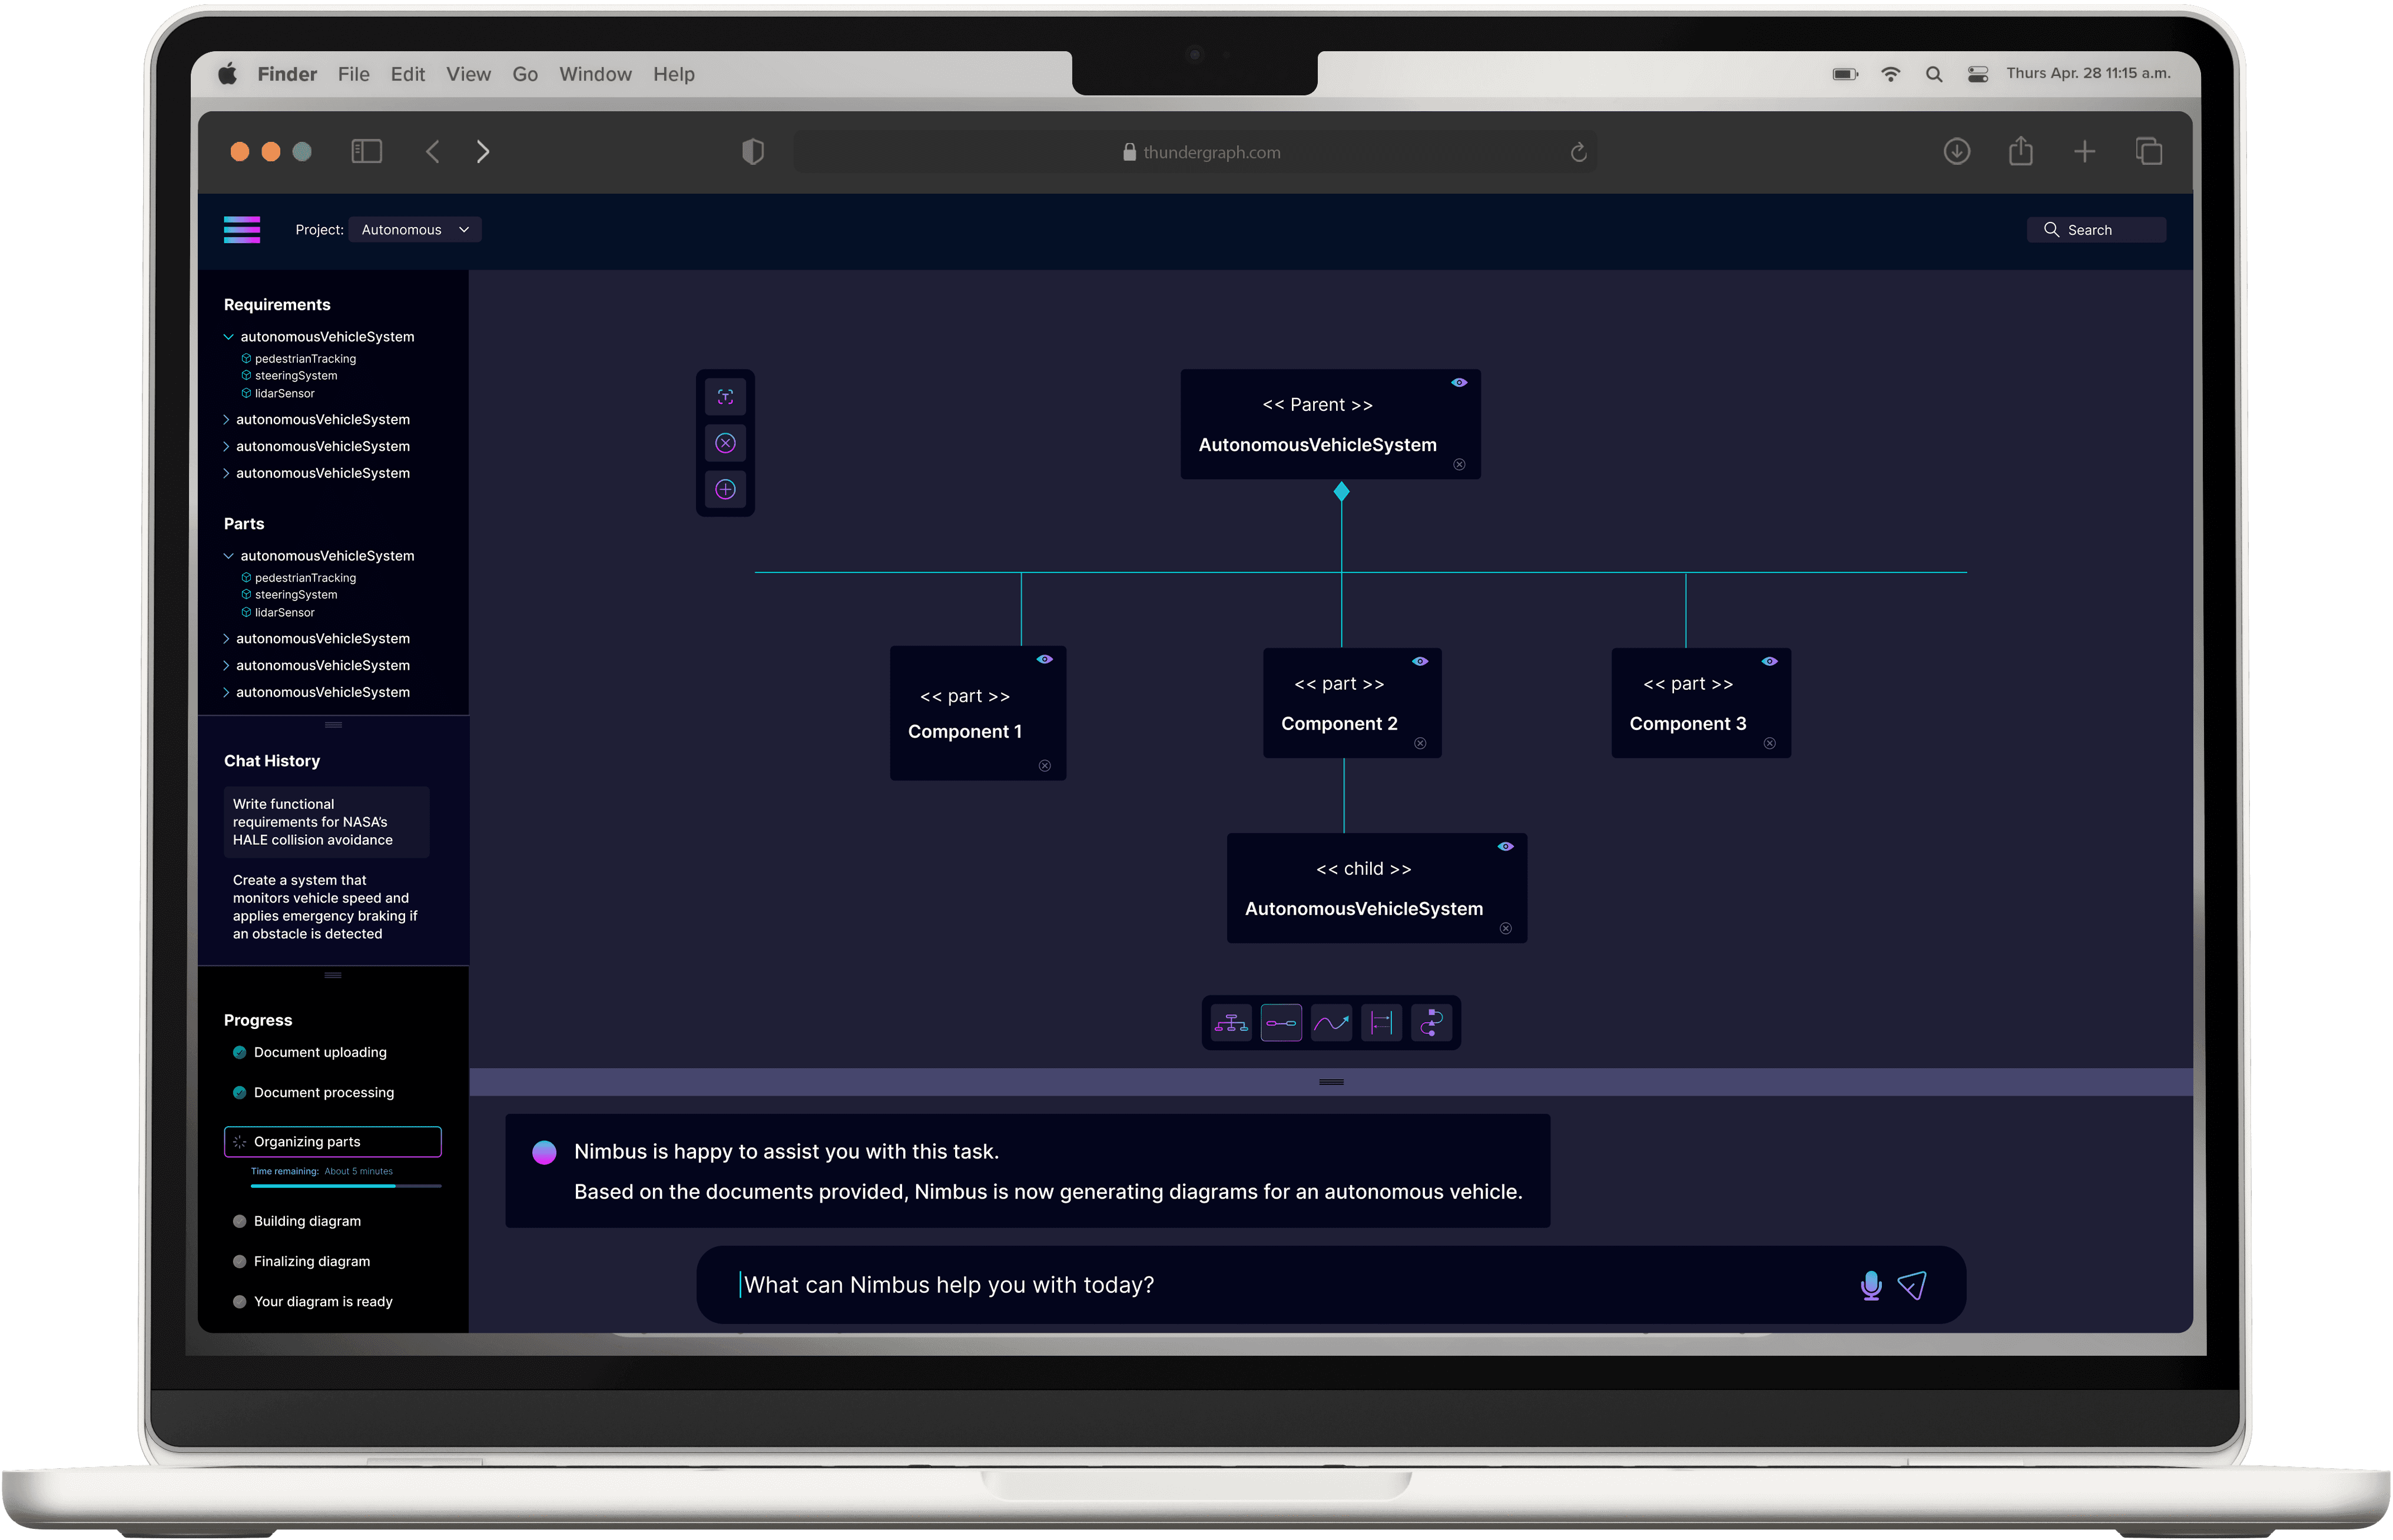Click the plus icon in canvas toolbar
Image resolution: width=2393 pixels, height=1540 pixels.
coord(725,489)
